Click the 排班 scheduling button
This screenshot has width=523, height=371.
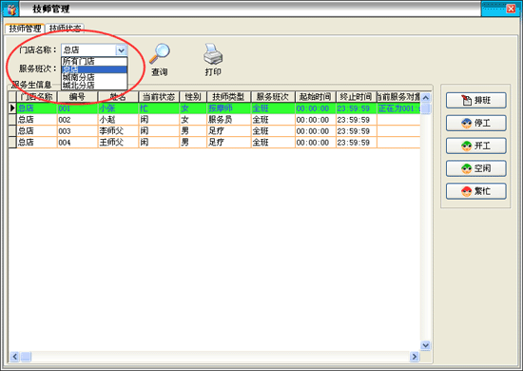point(476,100)
